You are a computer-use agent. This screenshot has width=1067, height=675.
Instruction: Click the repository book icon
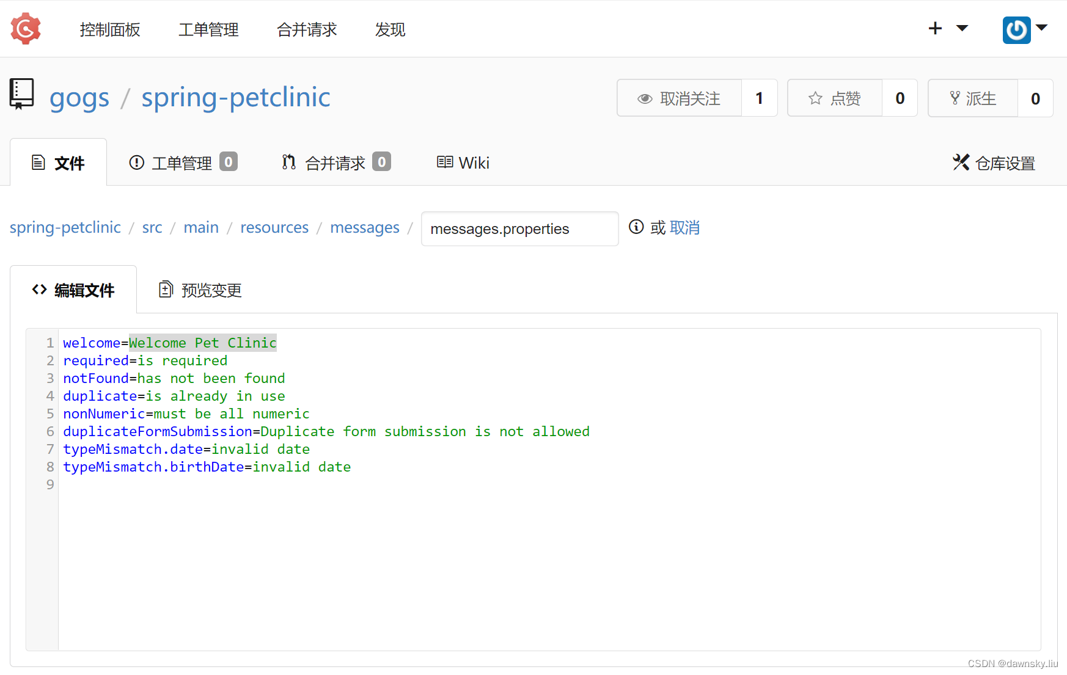[x=22, y=94]
